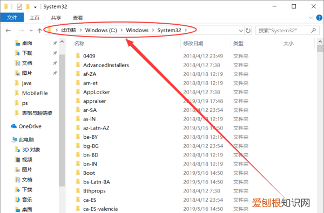Viewport: 324px width, 213px height.
Task: Select the am-et folder
Action: coord(90,83)
